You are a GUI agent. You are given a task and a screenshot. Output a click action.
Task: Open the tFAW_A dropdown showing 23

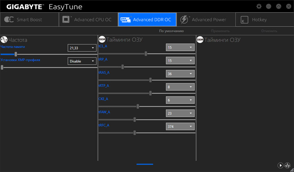pyautogui.click(x=180, y=113)
